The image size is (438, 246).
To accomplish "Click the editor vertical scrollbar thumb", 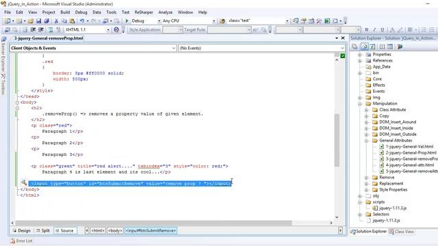I will (x=337, y=139).
